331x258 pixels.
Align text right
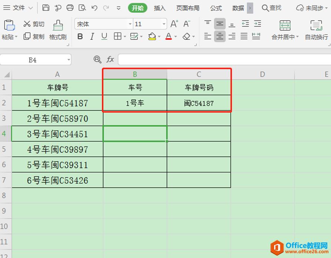[x=232, y=36]
